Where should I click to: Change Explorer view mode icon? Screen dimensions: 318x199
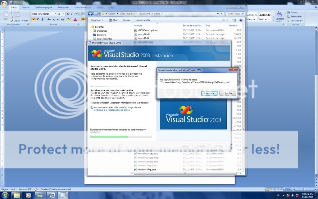click(224, 20)
